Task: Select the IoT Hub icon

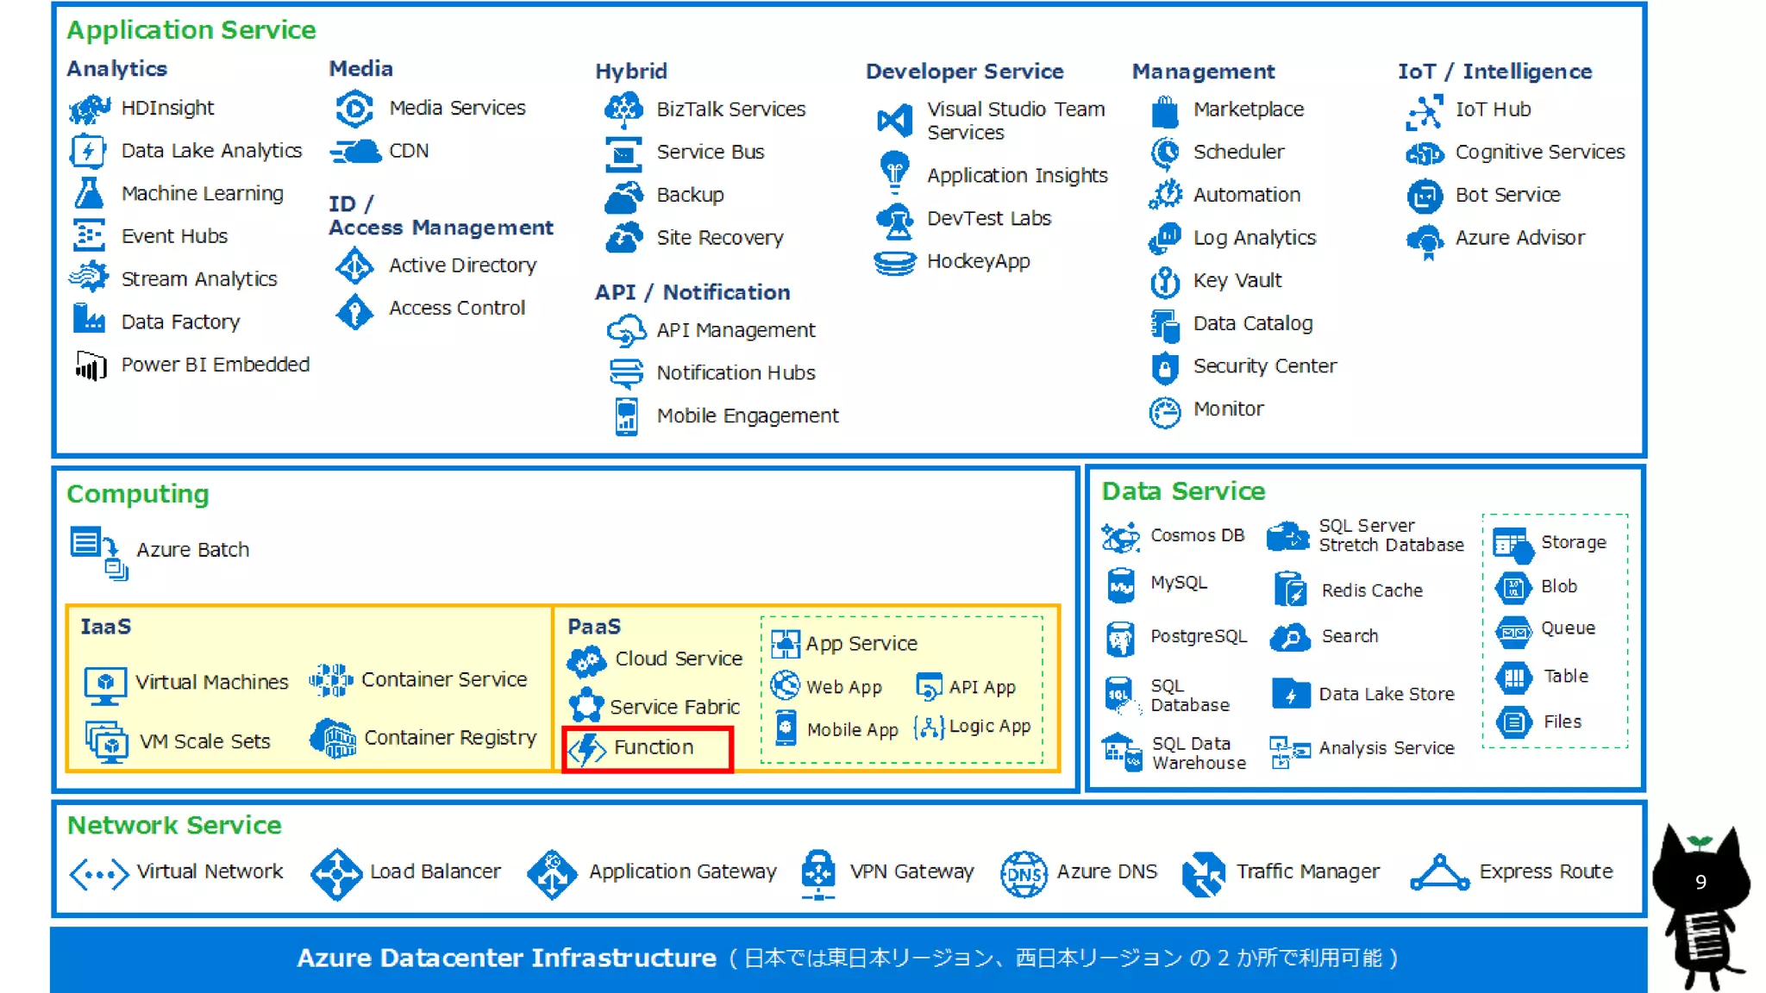Action: pos(1425,111)
